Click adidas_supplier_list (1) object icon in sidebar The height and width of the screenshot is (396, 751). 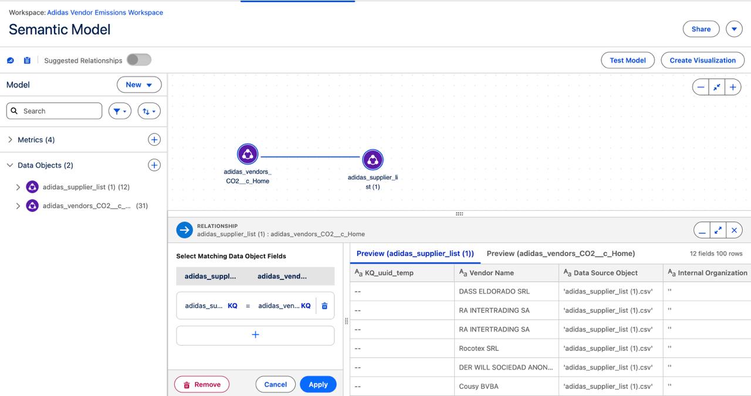click(32, 187)
